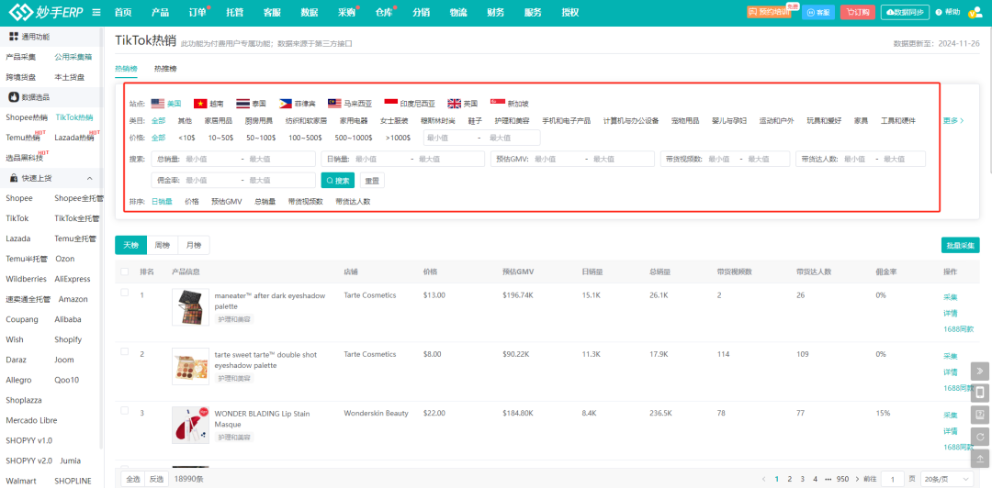This screenshot has height=488, width=992.
Task: Filter by the 护理和美容 category
Action: point(512,120)
